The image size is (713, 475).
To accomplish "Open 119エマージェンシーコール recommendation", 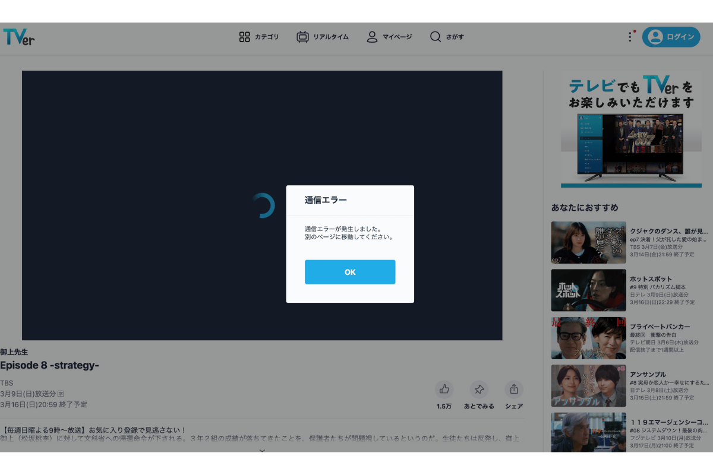I will [588, 432].
